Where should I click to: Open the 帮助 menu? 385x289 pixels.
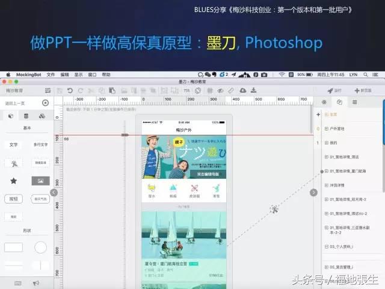tap(106, 75)
